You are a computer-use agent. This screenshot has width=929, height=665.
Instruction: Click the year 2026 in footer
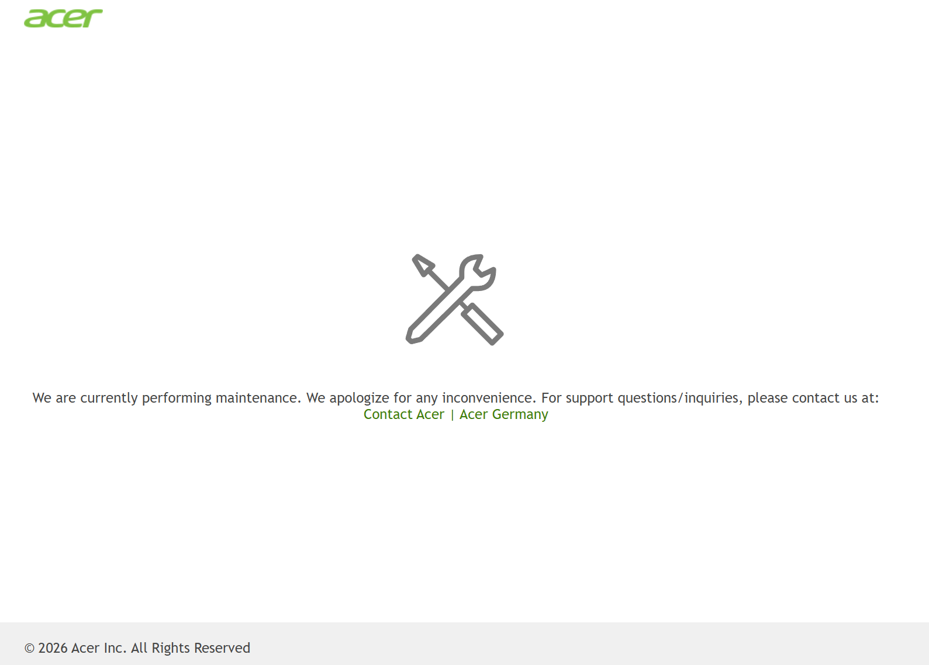point(53,648)
